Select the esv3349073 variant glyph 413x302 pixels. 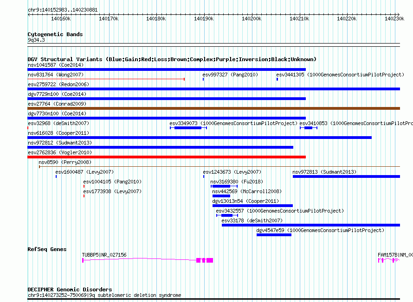188,128
